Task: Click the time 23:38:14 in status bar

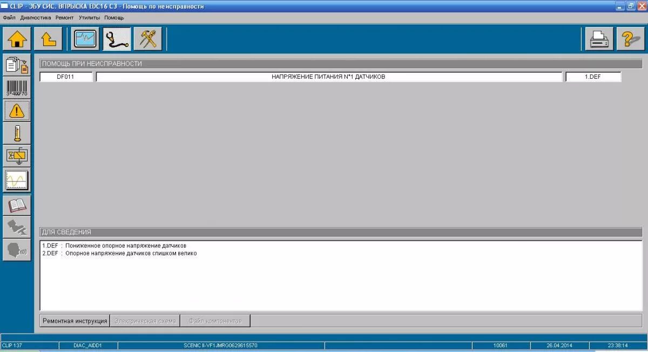Action: coord(618,345)
